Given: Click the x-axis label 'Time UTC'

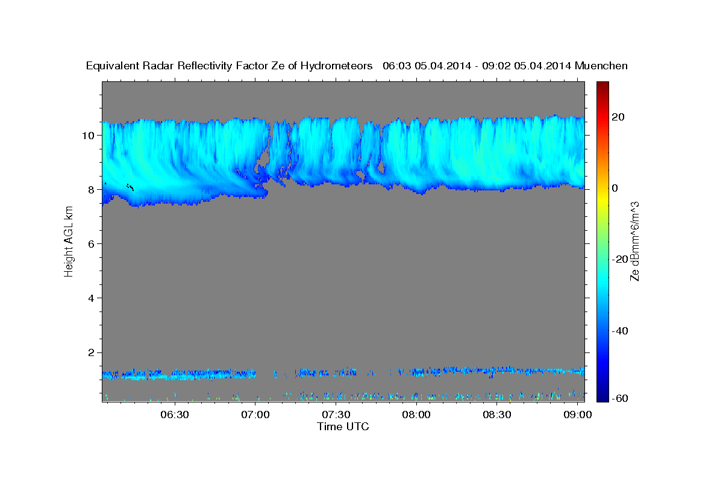Looking at the screenshot, I should pyautogui.click(x=343, y=427).
